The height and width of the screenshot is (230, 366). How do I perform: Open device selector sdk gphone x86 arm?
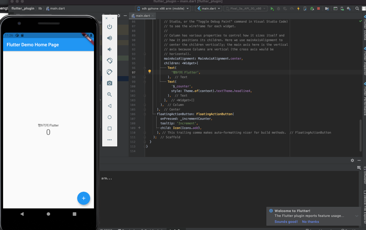coord(163,8)
